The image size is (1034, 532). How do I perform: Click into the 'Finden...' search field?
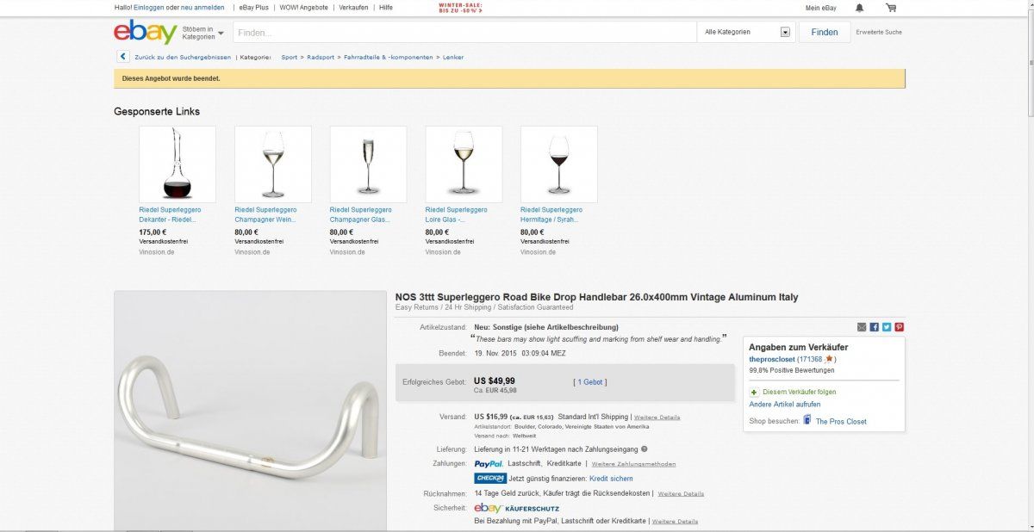tap(464, 33)
